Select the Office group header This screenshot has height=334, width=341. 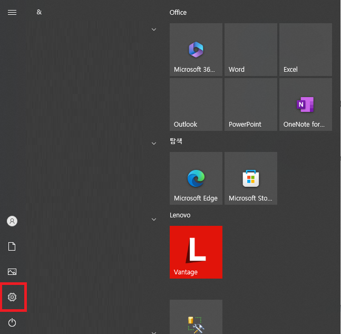178,13
